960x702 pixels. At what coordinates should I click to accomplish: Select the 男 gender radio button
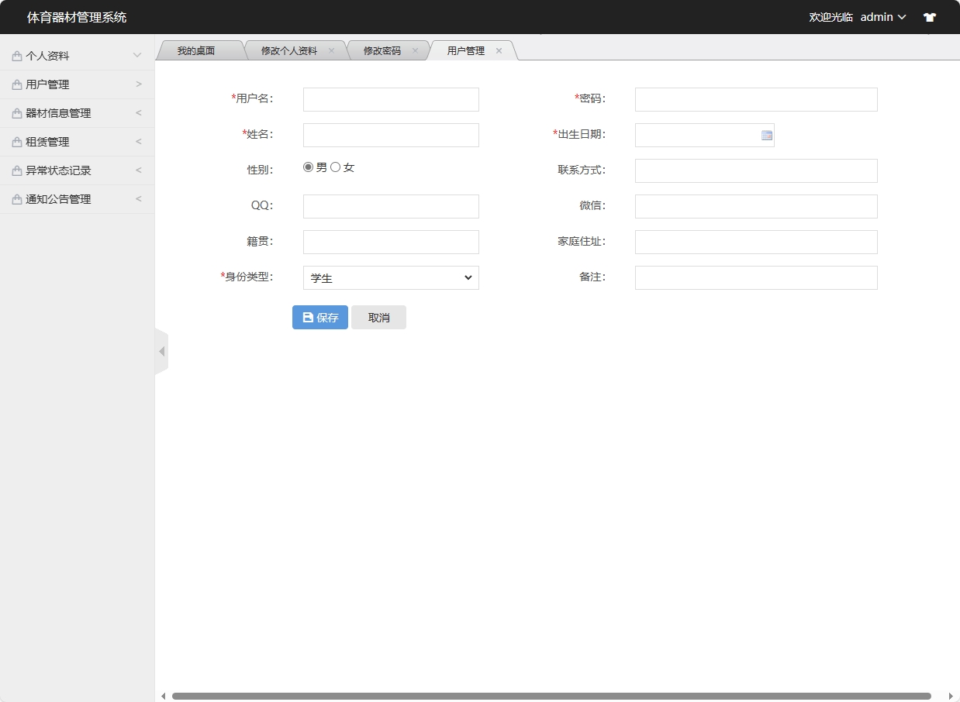[308, 166]
